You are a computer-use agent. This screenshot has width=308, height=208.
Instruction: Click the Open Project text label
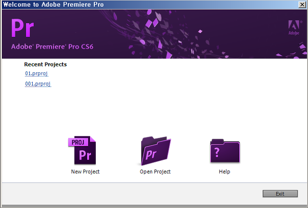(x=155, y=171)
